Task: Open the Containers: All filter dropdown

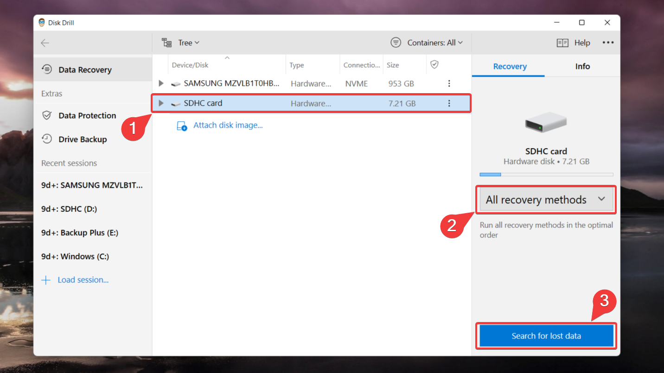Action: pos(427,43)
